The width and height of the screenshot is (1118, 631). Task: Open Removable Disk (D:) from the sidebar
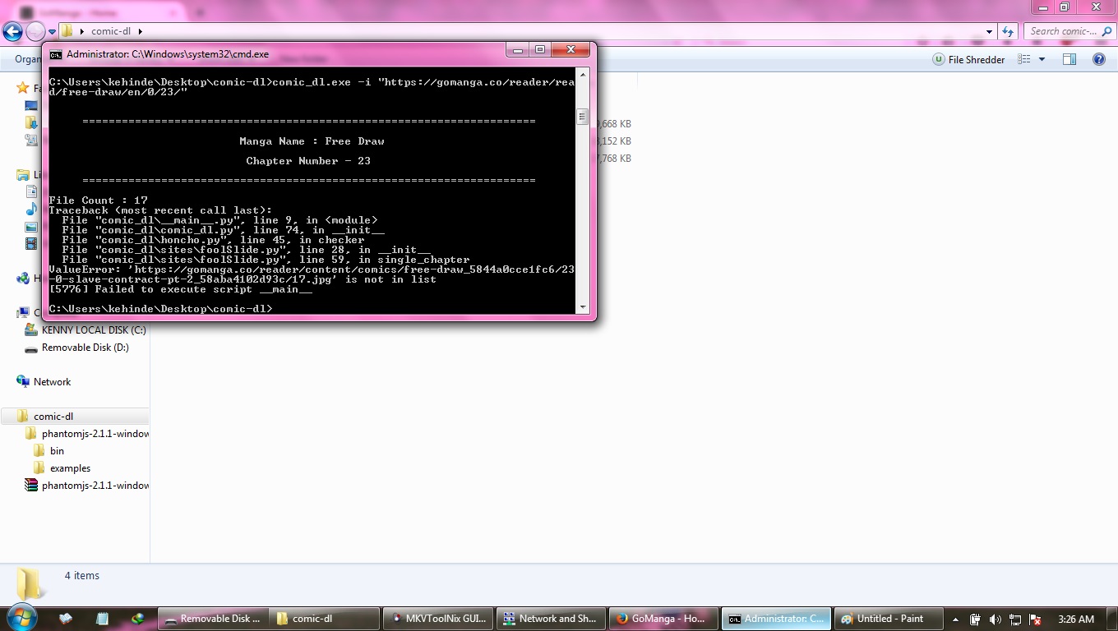click(x=84, y=348)
